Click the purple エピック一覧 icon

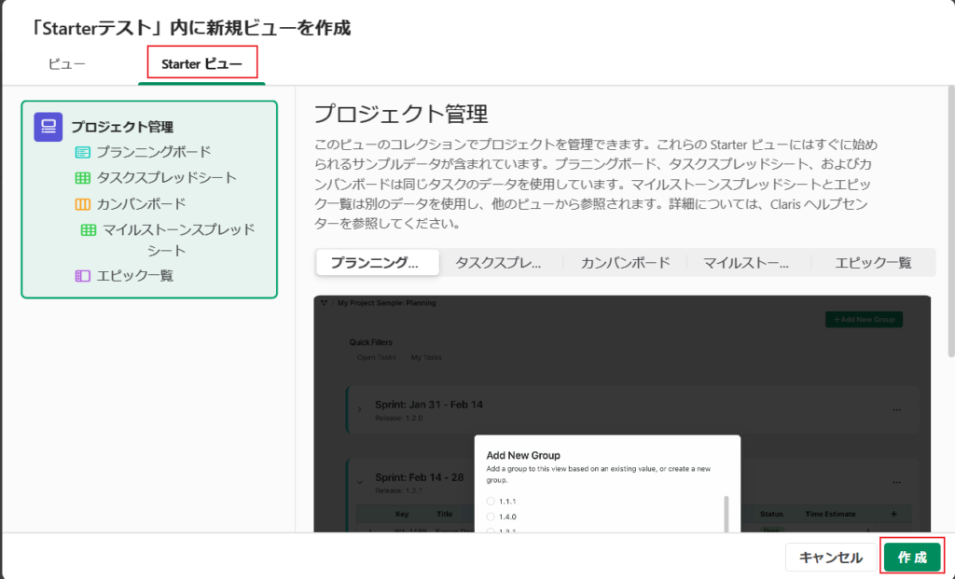pos(83,275)
